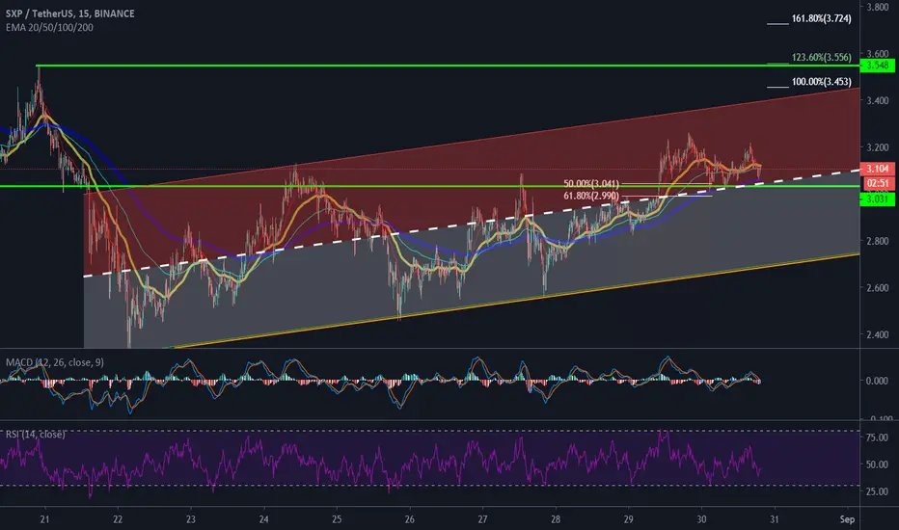Click the Sep label on time axis
The width and height of the screenshot is (899, 530).
tap(848, 519)
